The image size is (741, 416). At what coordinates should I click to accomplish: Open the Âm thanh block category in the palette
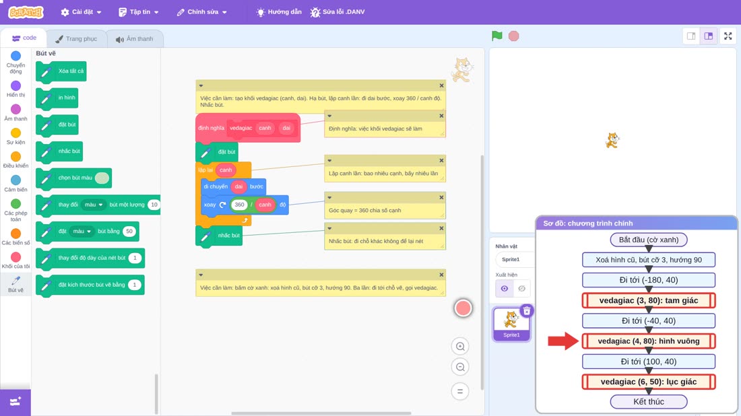[15, 113]
